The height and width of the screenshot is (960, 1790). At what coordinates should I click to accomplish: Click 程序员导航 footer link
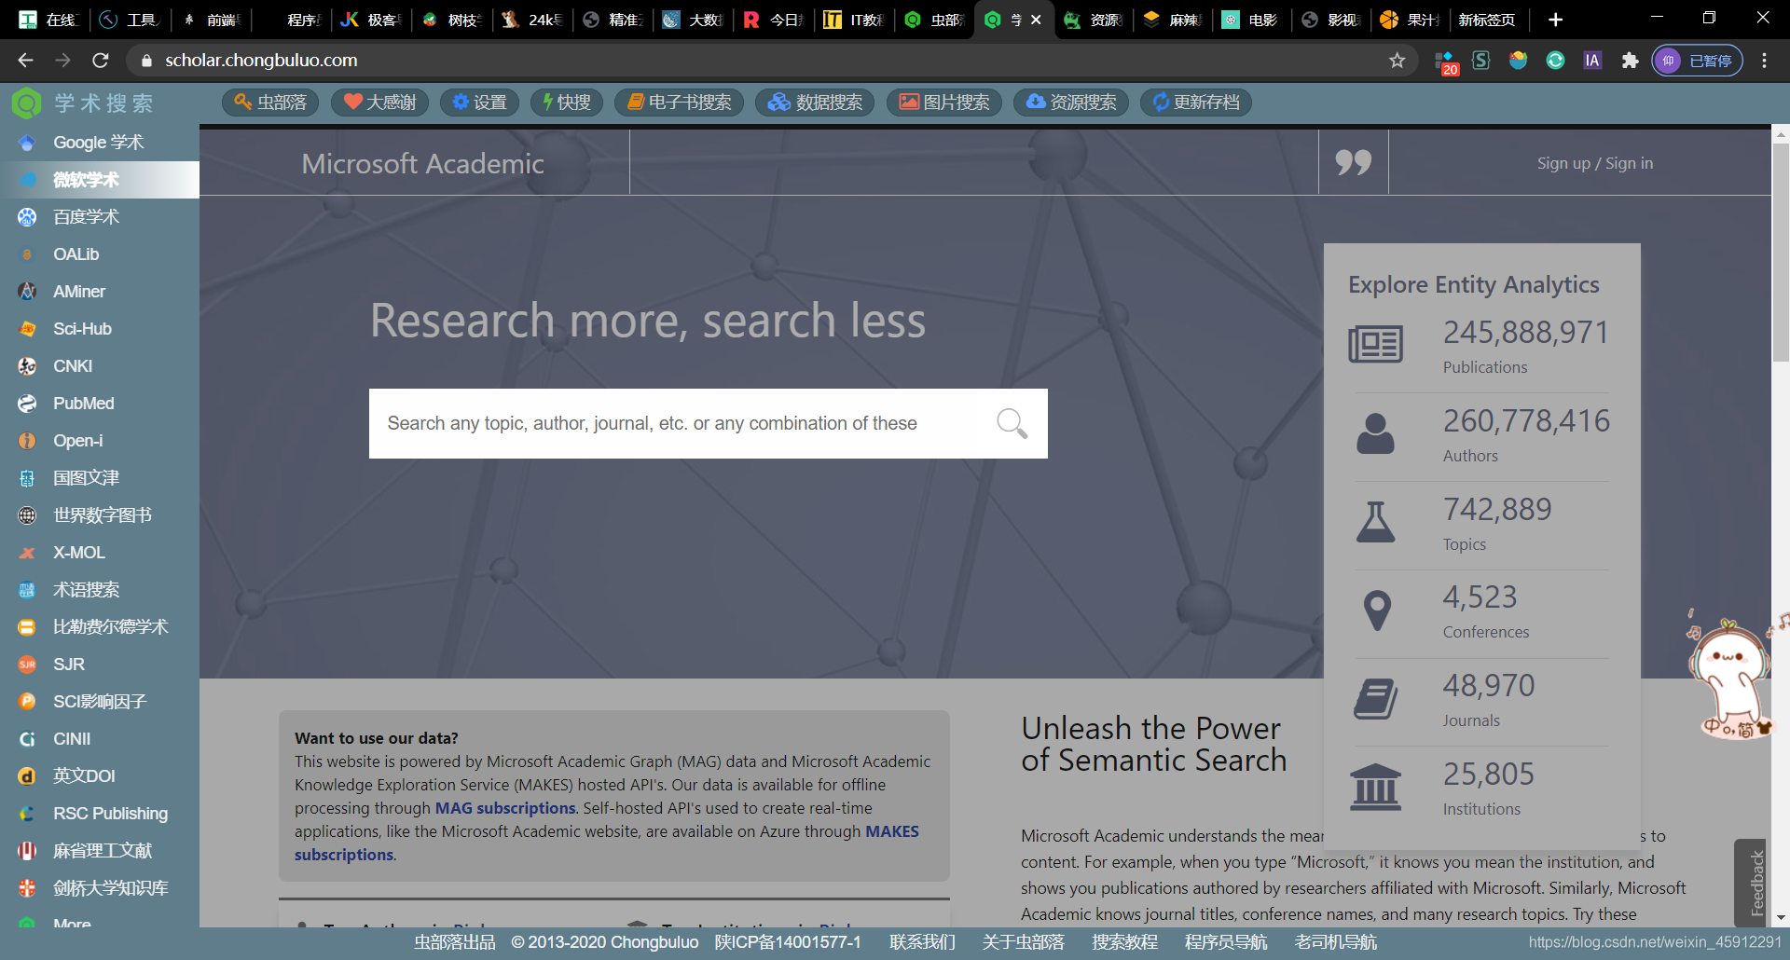pyautogui.click(x=1226, y=942)
